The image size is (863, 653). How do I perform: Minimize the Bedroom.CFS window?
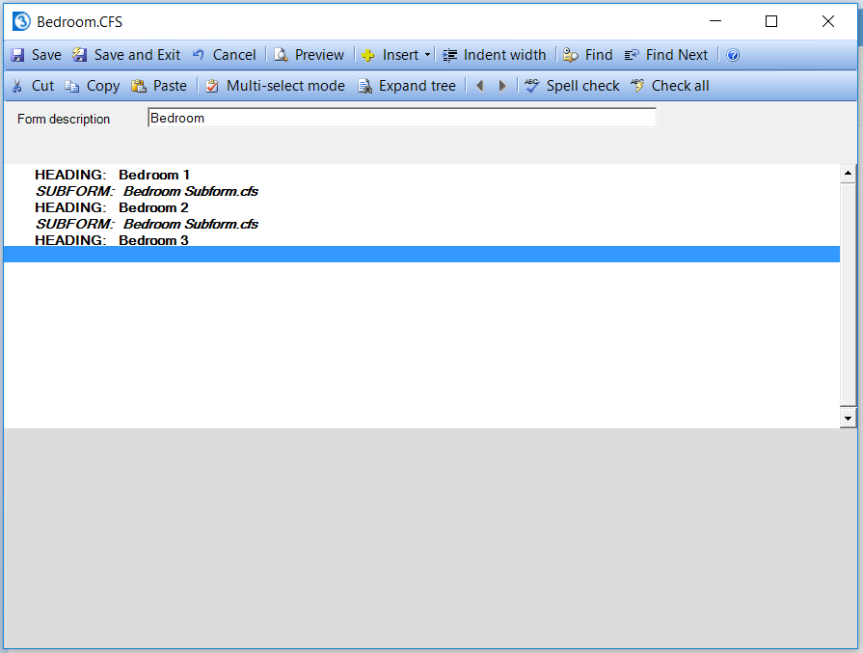(x=715, y=21)
